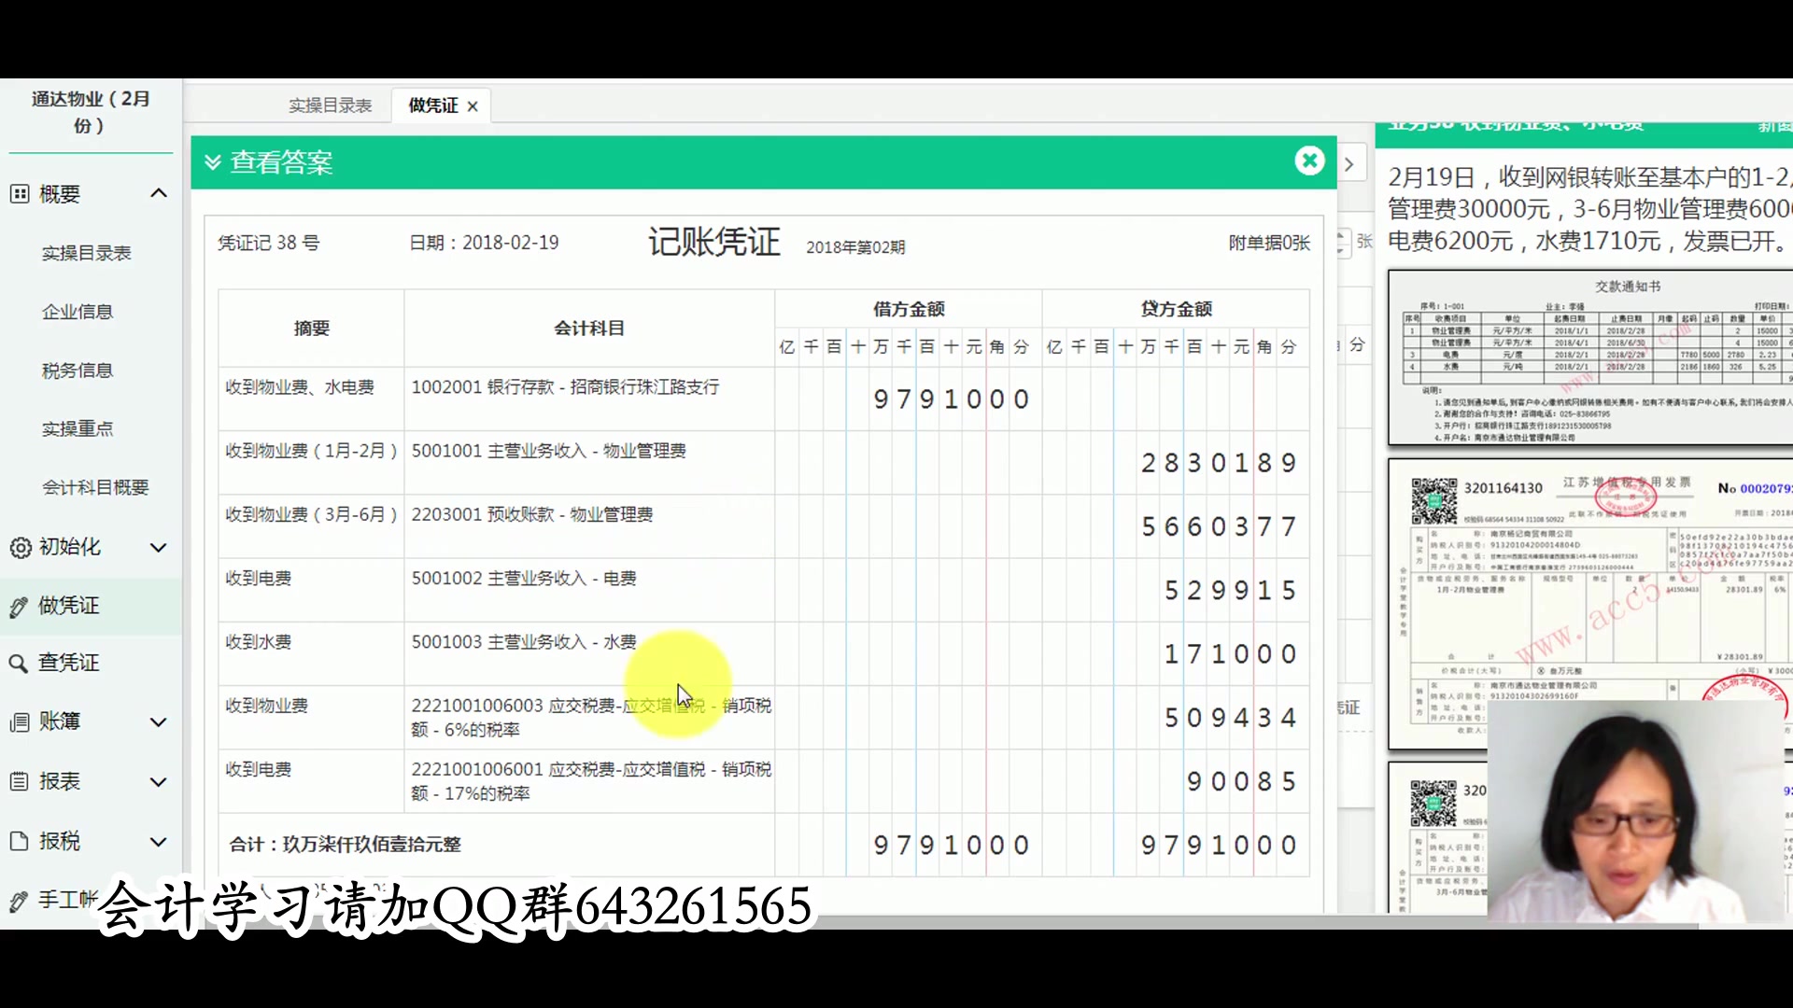Open the 会计科目概要 sidebar entry
Viewport: 1793px width, 1008px height.
click(x=97, y=486)
